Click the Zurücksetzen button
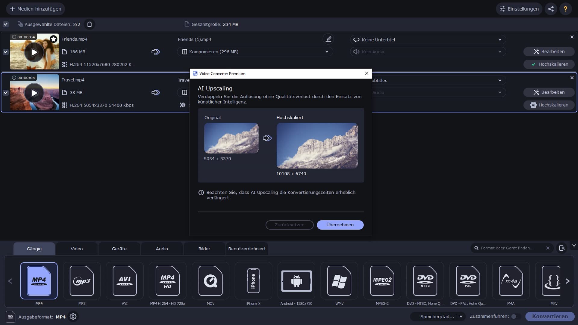The width and height of the screenshot is (578, 325). coord(290,225)
